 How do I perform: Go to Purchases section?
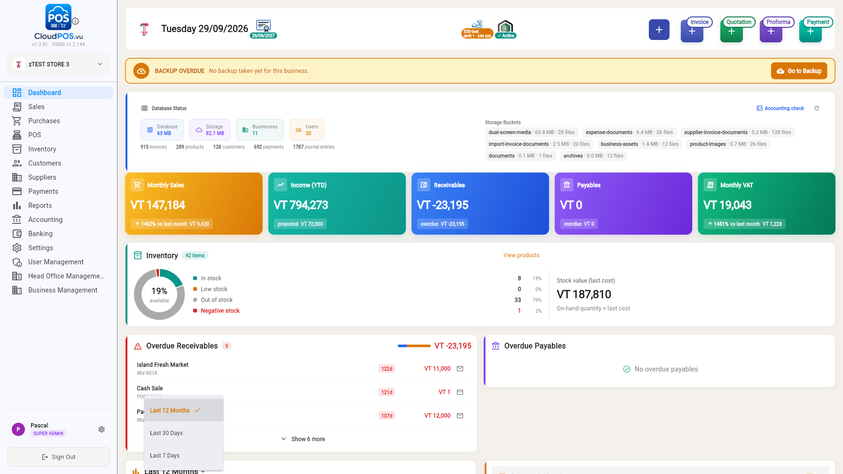coord(58,121)
